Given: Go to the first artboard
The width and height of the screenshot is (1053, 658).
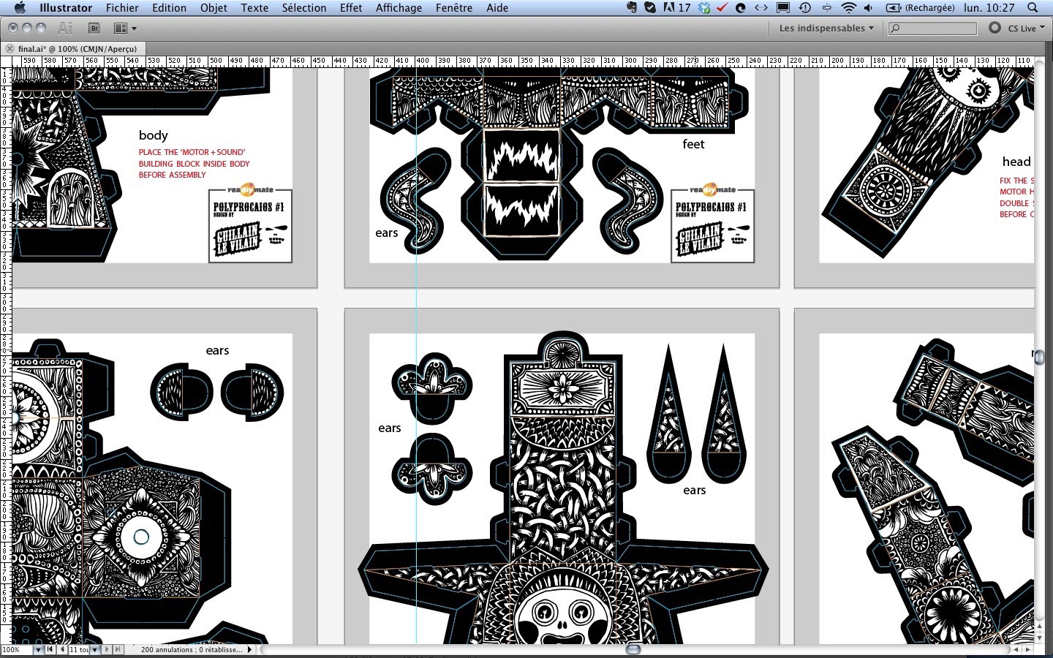Looking at the screenshot, I should (50, 649).
